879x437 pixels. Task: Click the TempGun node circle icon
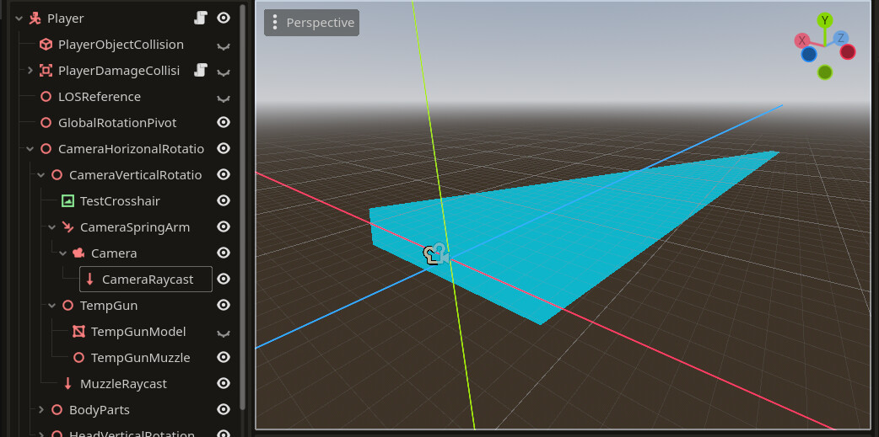tap(67, 306)
